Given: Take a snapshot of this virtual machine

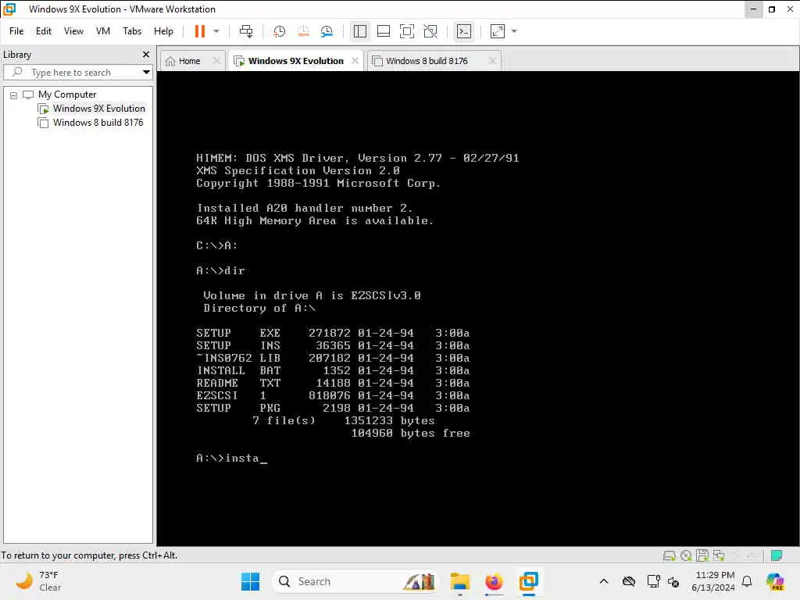Looking at the screenshot, I should 279,31.
